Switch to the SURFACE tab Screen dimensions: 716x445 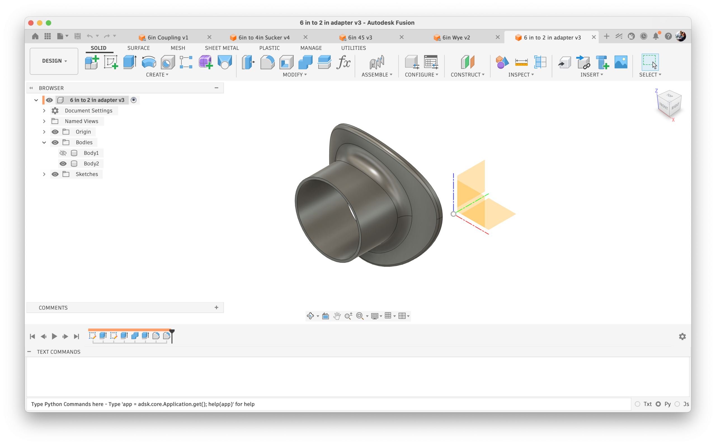(x=138, y=48)
